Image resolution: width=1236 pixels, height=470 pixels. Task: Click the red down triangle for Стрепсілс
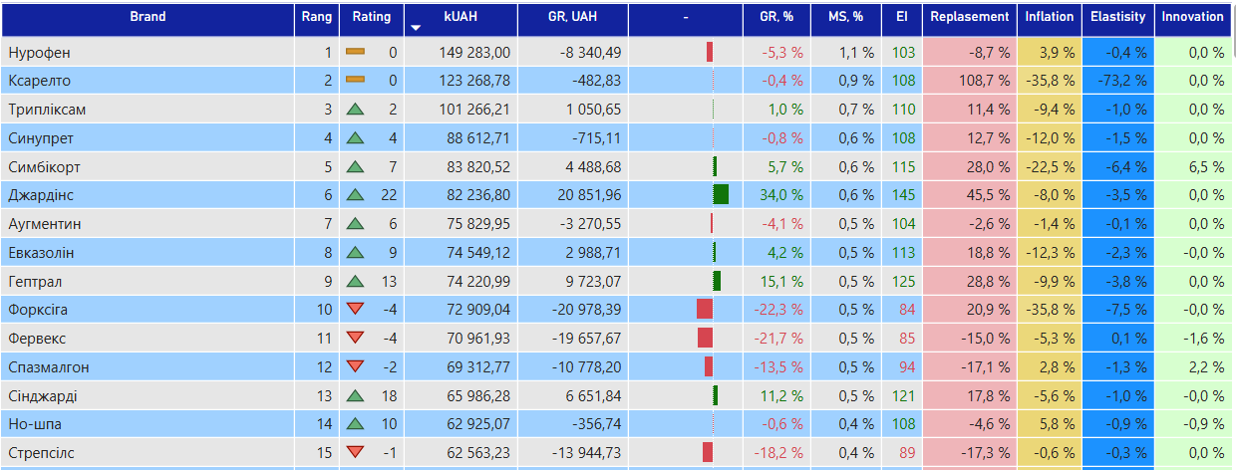click(355, 453)
